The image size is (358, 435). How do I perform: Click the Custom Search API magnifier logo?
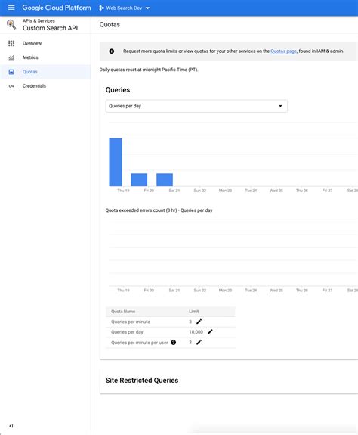tap(11, 24)
